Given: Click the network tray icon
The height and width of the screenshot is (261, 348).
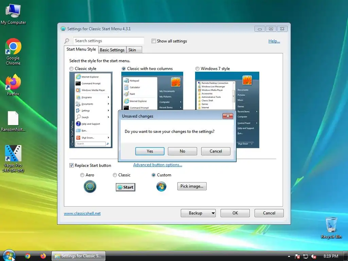Looking at the screenshot, I should (306, 256).
